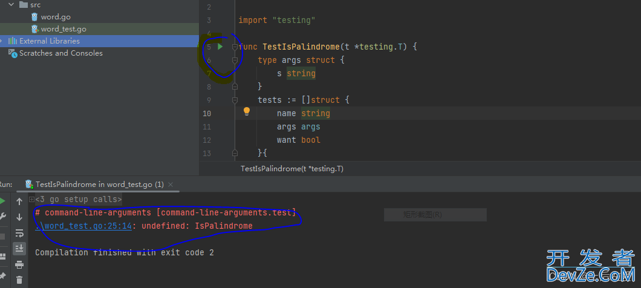Image resolution: width=641 pixels, height=288 pixels.
Task: Expand the folded '3 go setup calls' block
Action: point(32,200)
